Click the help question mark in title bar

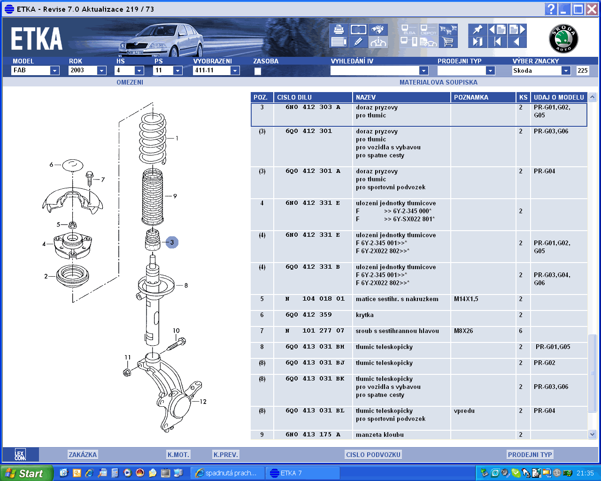[x=551, y=9]
